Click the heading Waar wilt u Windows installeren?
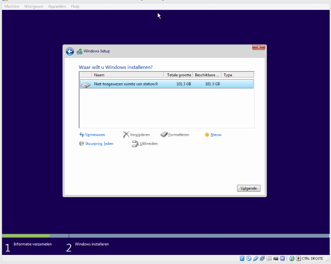The width and height of the screenshot is (331, 264). [x=116, y=67]
